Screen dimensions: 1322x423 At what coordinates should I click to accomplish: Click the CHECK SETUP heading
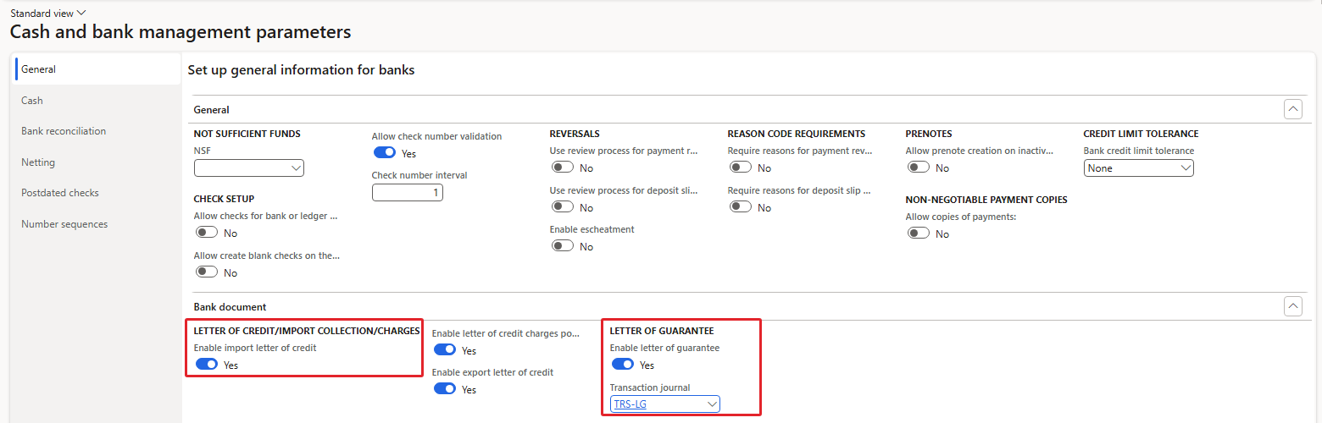[x=224, y=199]
